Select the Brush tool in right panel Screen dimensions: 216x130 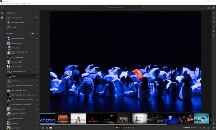[213, 27]
